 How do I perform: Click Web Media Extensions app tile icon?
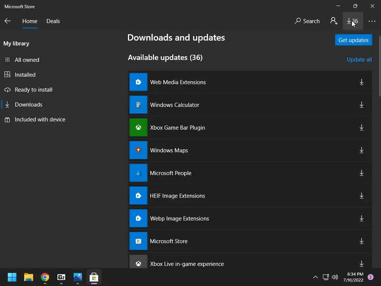[138, 82]
